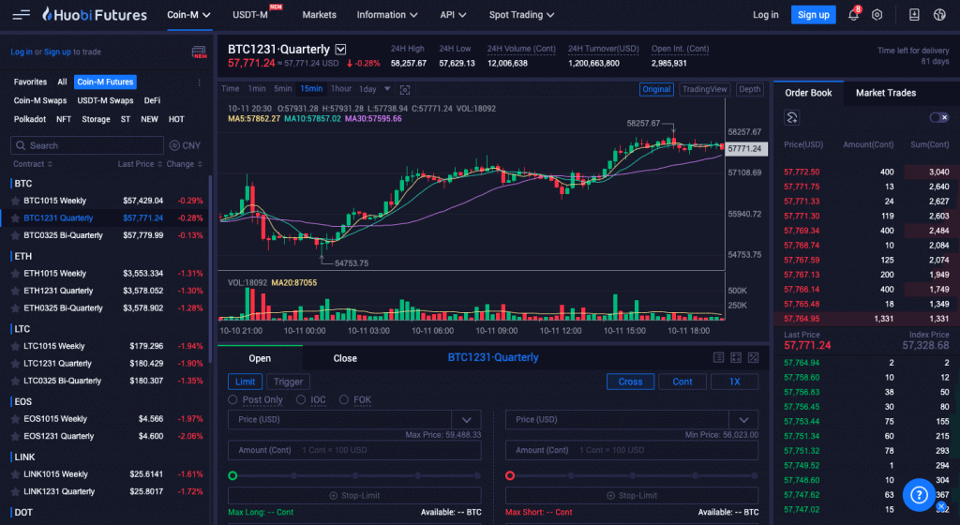Click the chart fullscreen icon

(x=405, y=89)
